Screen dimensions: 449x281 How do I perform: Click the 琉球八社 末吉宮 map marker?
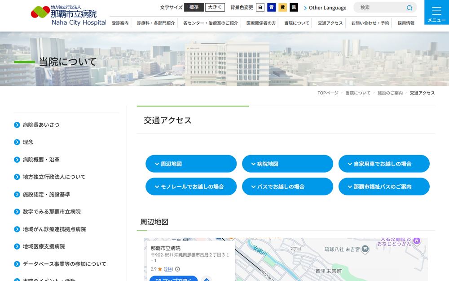tap(365, 249)
